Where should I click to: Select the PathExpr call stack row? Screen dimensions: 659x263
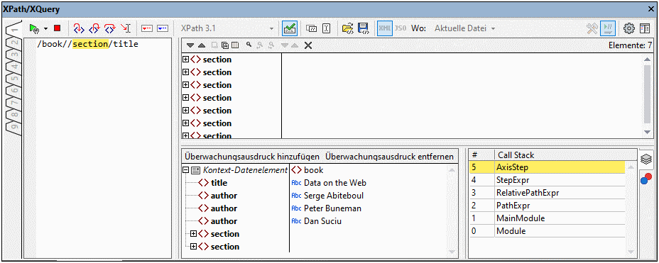coord(547,206)
